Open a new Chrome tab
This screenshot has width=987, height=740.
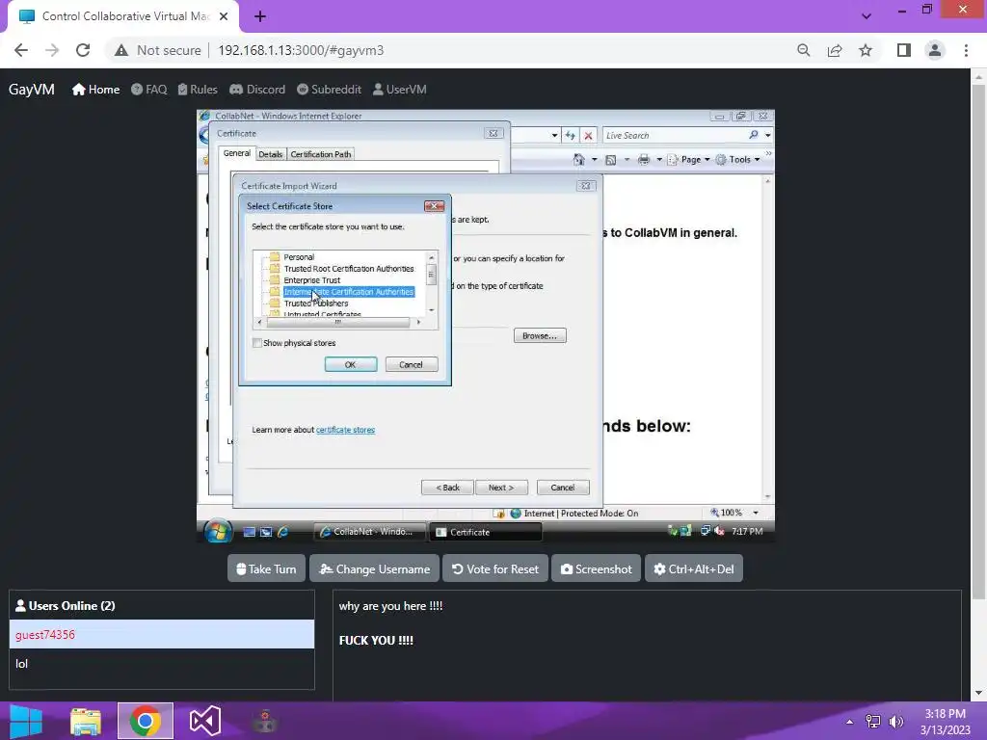260,16
